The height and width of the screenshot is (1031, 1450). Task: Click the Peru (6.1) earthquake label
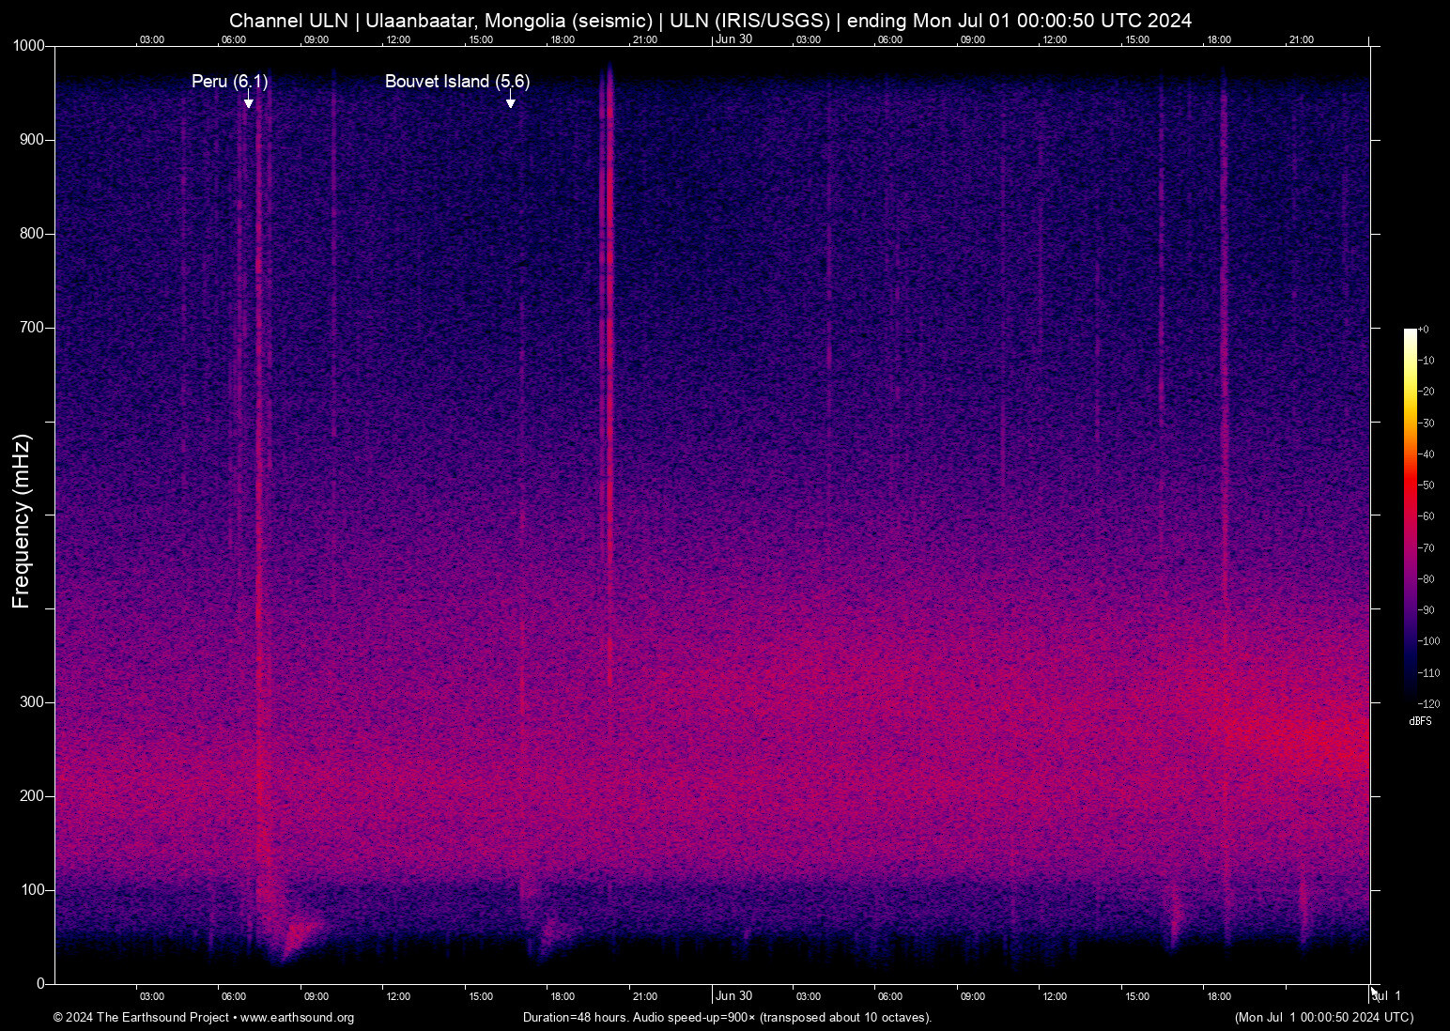click(x=230, y=82)
